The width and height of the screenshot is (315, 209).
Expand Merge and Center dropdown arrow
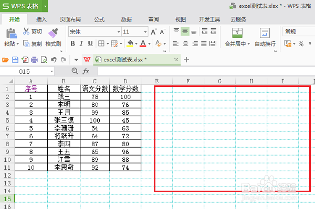[x=249, y=44]
